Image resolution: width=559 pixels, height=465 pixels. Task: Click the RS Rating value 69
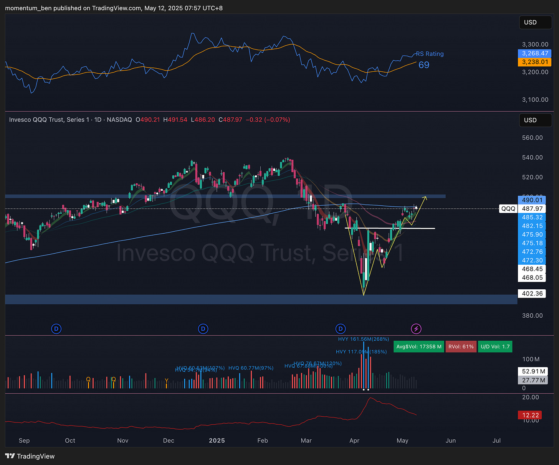point(424,65)
